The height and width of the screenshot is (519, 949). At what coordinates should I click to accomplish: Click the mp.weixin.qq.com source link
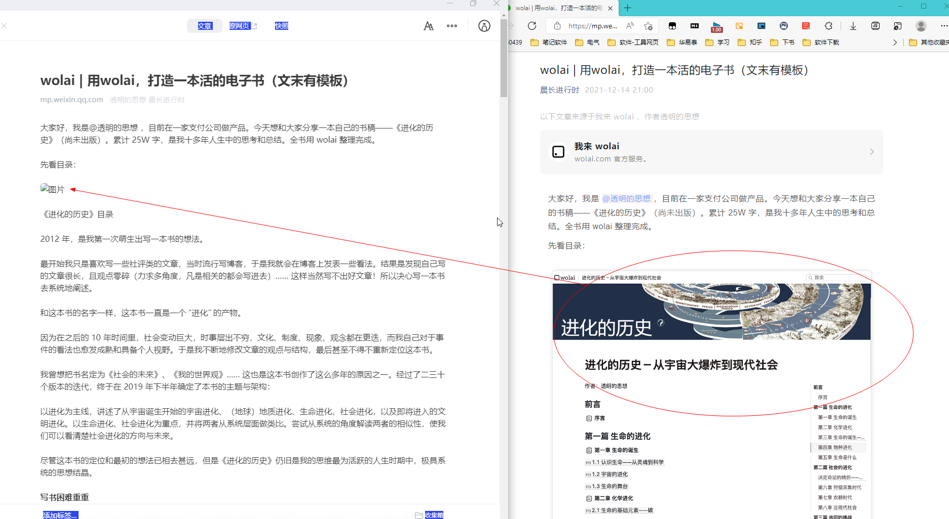point(71,100)
